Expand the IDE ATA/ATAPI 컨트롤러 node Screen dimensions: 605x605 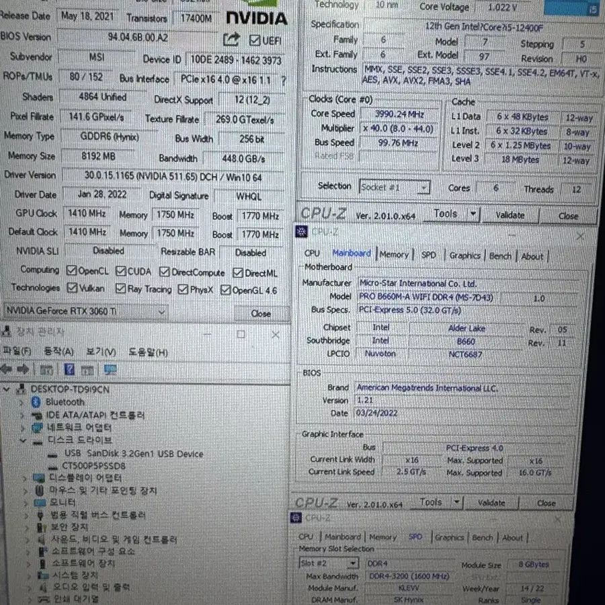click(x=22, y=415)
